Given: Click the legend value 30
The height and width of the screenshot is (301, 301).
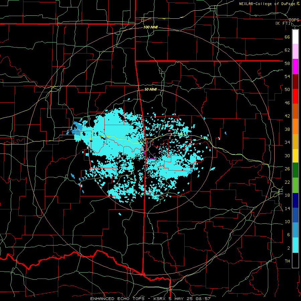Looking at the screenshot, I should tap(287, 156).
